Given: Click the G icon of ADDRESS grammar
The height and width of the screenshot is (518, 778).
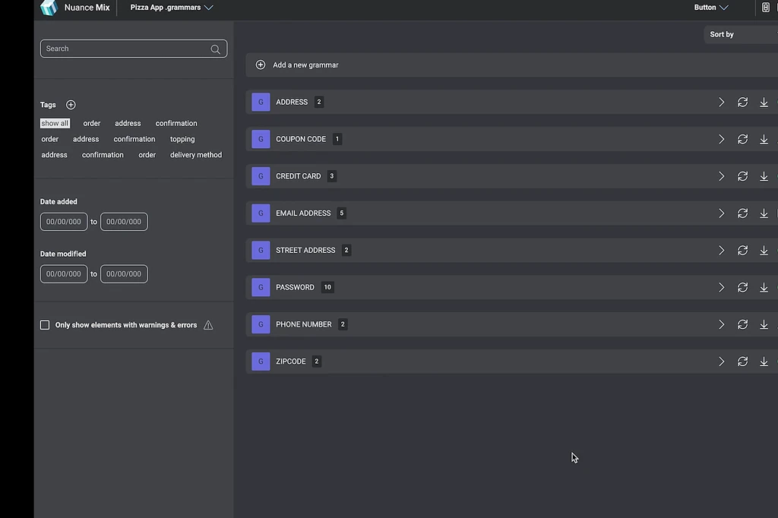Looking at the screenshot, I should tap(261, 103).
